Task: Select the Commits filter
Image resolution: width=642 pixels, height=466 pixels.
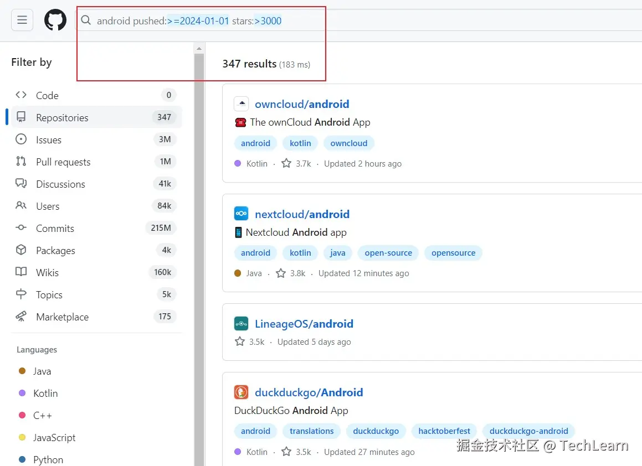Action: pos(96,228)
